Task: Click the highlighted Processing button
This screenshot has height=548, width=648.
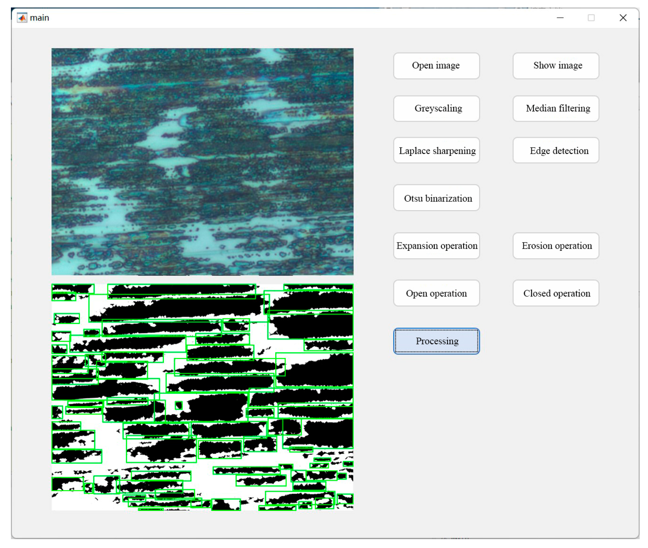Action: [x=436, y=341]
